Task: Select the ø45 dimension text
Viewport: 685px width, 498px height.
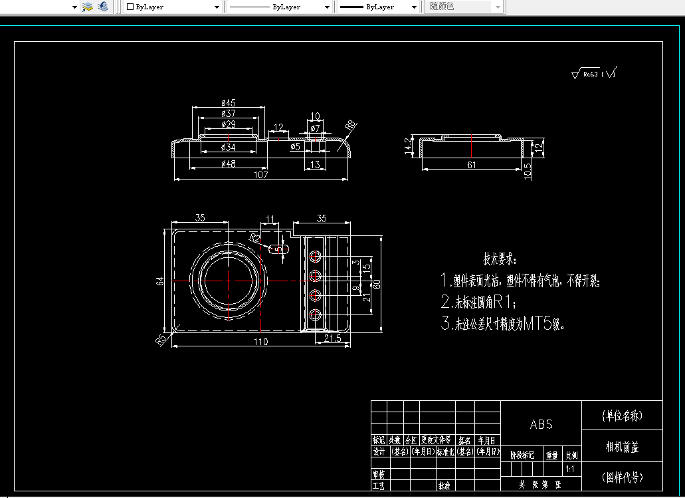Action: pos(229,103)
